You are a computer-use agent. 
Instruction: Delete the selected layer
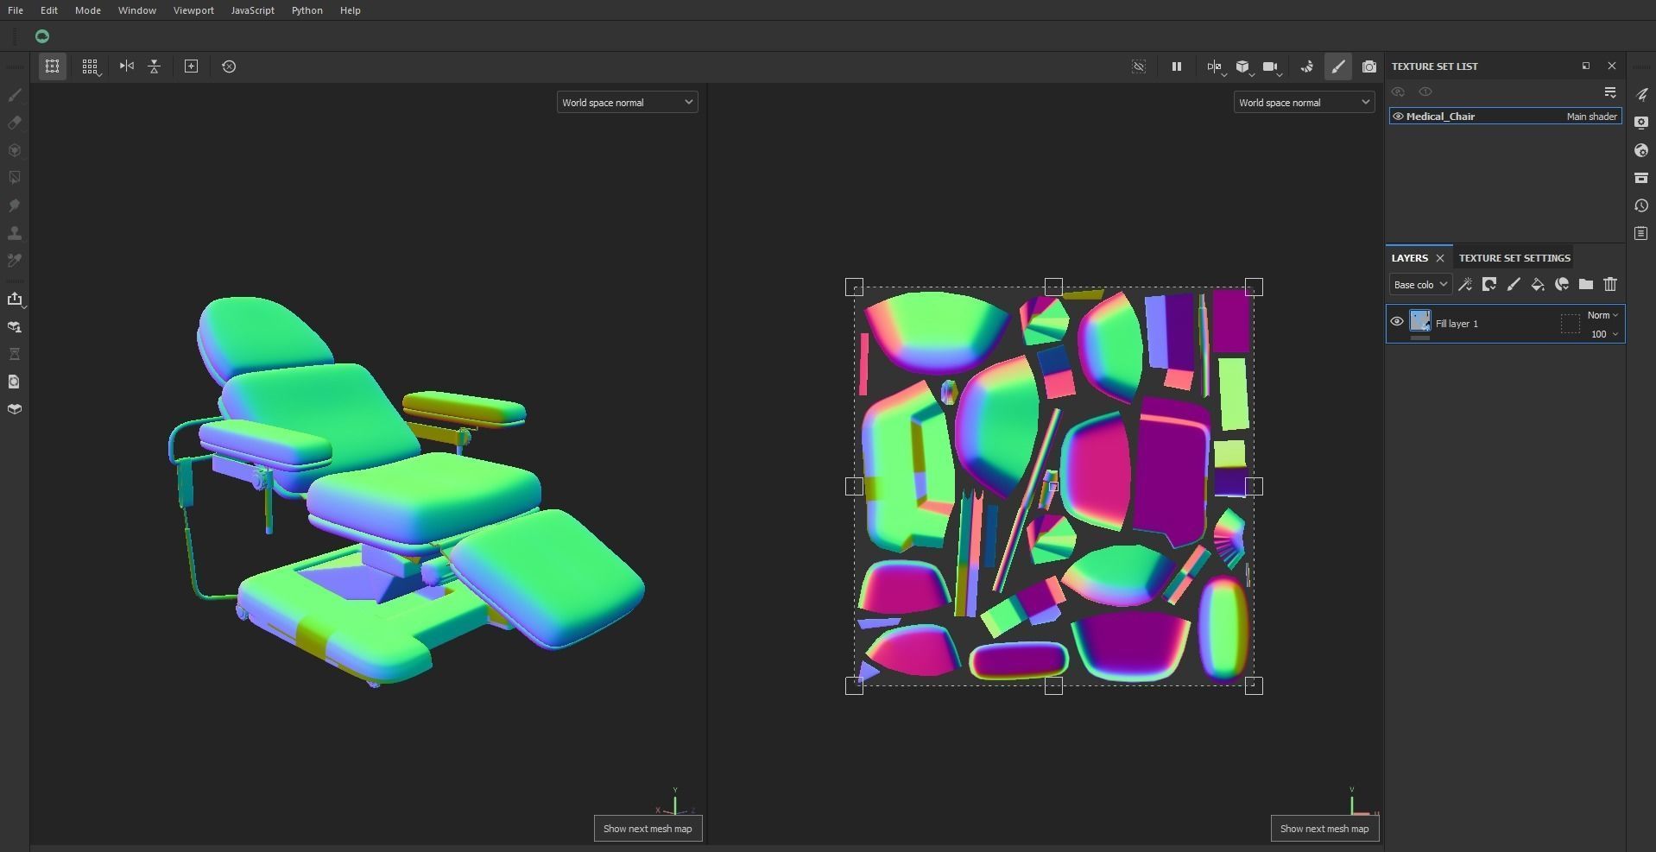(1610, 284)
